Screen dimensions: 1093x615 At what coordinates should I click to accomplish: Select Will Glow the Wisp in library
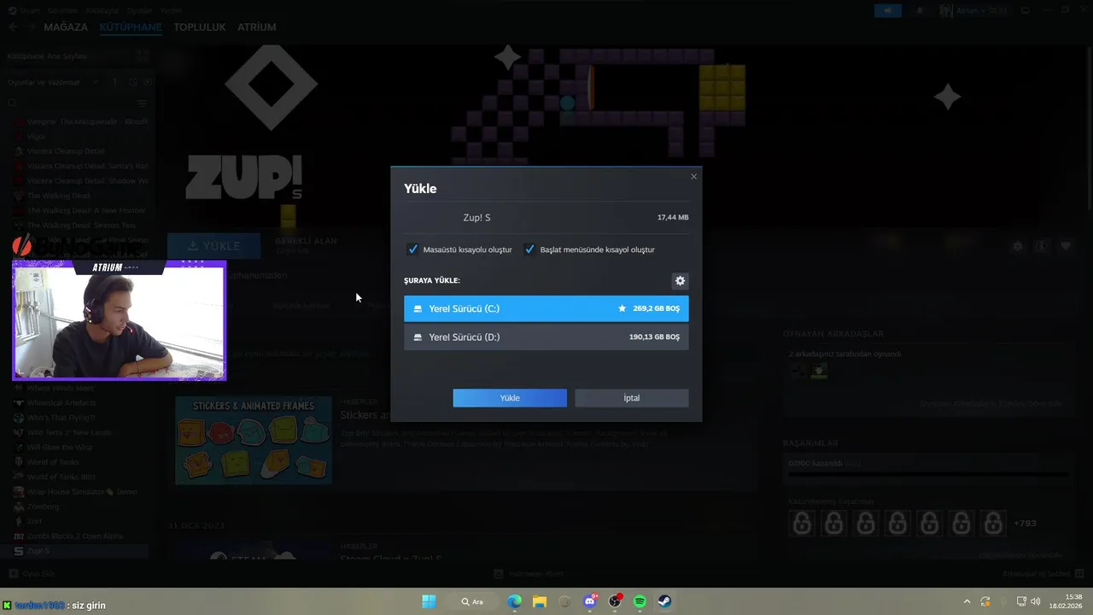click(x=81, y=447)
